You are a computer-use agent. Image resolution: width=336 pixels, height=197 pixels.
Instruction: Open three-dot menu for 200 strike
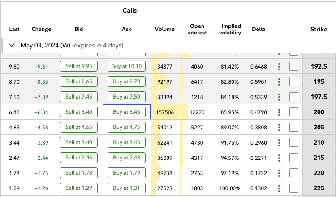279,112
